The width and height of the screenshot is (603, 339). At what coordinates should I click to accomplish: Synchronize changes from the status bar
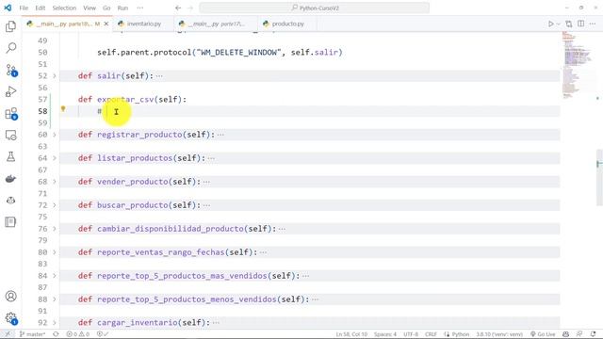(x=56, y=334)
